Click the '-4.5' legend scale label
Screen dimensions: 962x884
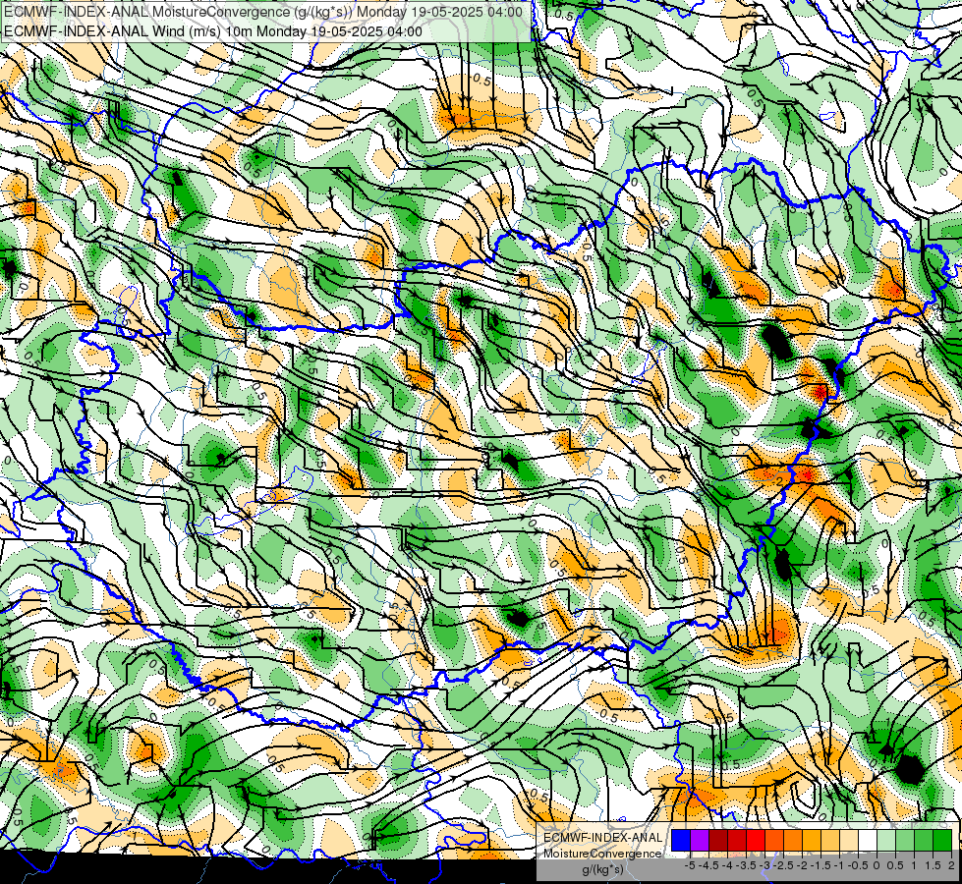tap(708, 865)
